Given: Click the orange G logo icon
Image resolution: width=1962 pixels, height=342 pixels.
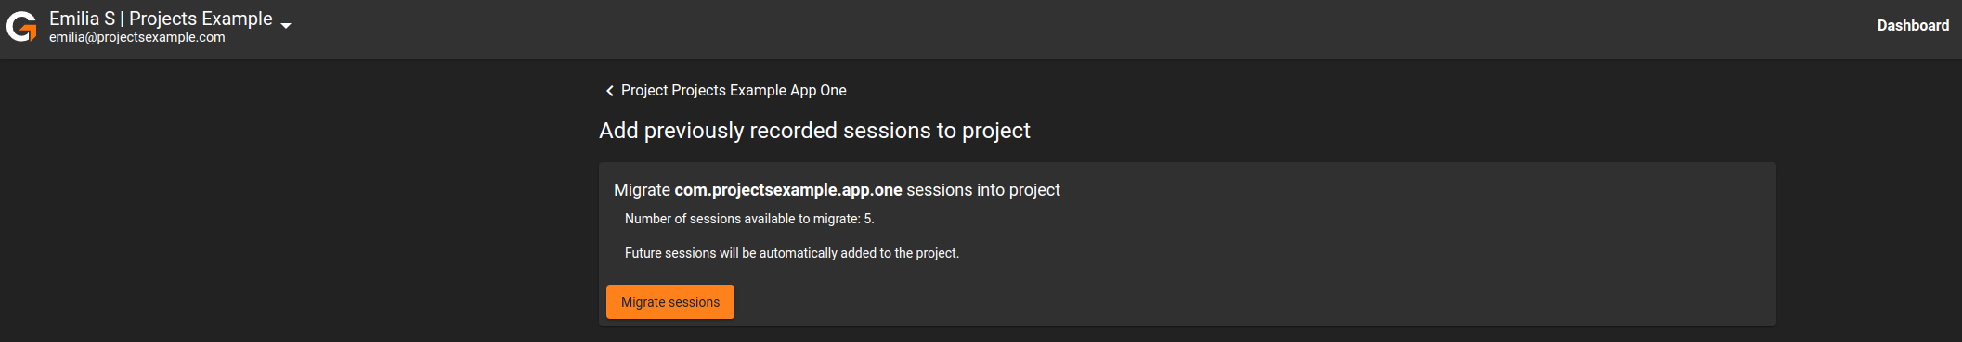Looking at the screenshot, I should click(x=21, y=27).
